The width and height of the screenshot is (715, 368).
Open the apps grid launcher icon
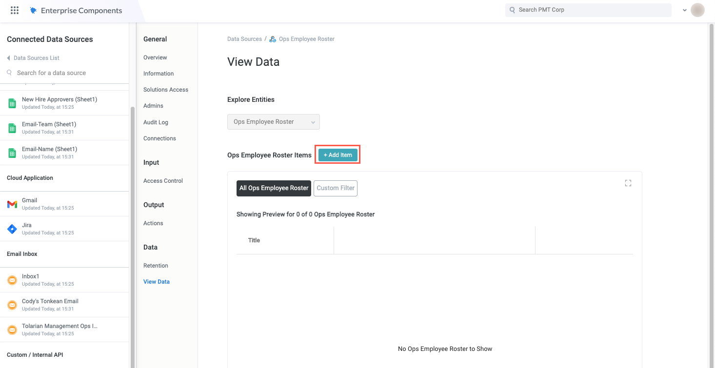coord(15,10)
